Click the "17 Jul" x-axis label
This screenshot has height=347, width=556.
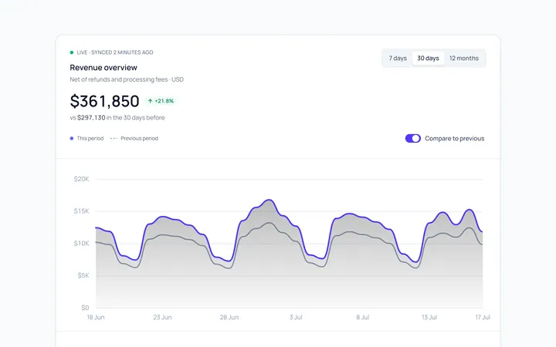[x=483, y=318]
